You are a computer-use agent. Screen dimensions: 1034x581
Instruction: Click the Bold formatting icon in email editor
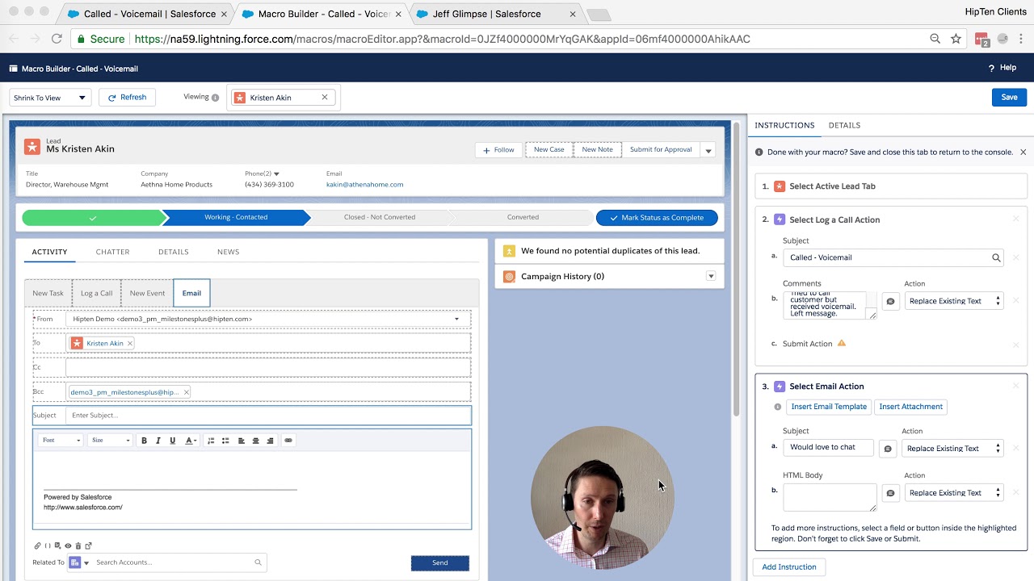click(144, 441)
